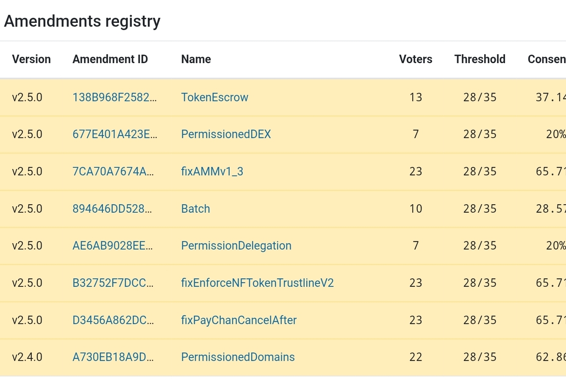Open amendment ID A730EB18A9D… link

(113, 357)
